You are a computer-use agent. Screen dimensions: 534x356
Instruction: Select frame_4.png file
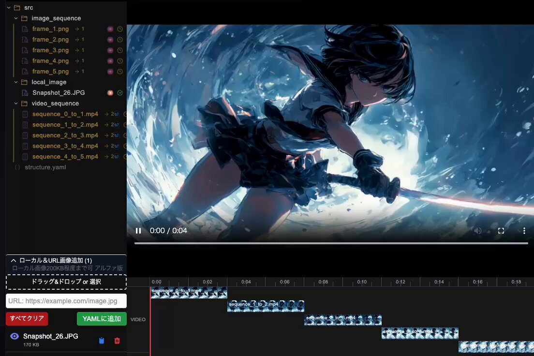[50, 60]
